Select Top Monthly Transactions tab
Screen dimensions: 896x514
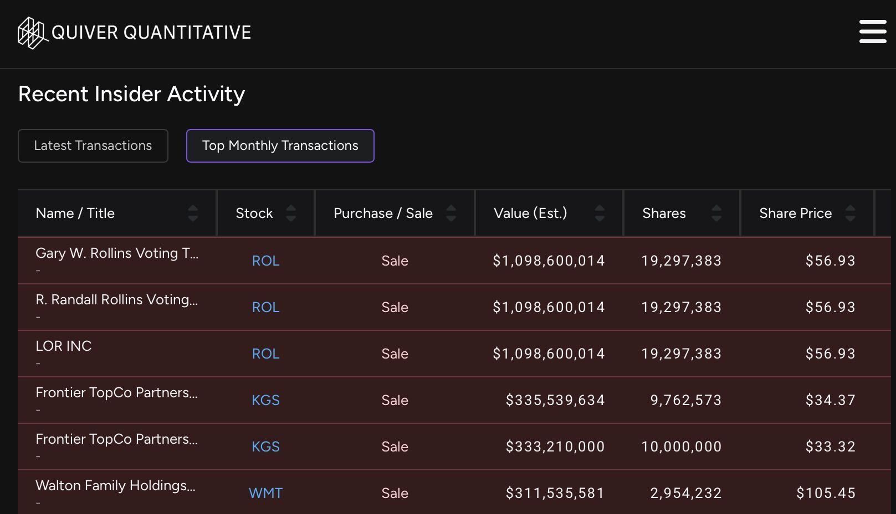point(280,146)
